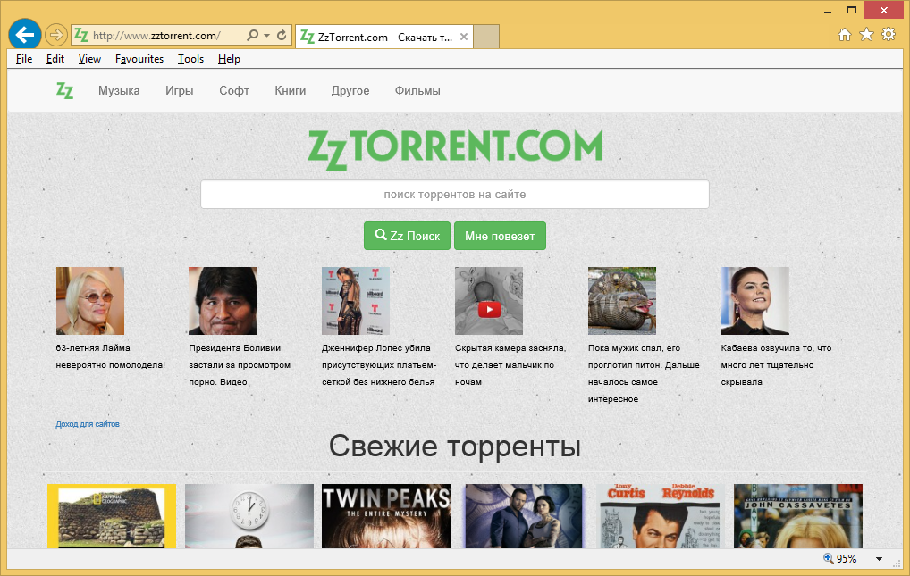Click the address bar search magnifier icon

coord(252,36)
